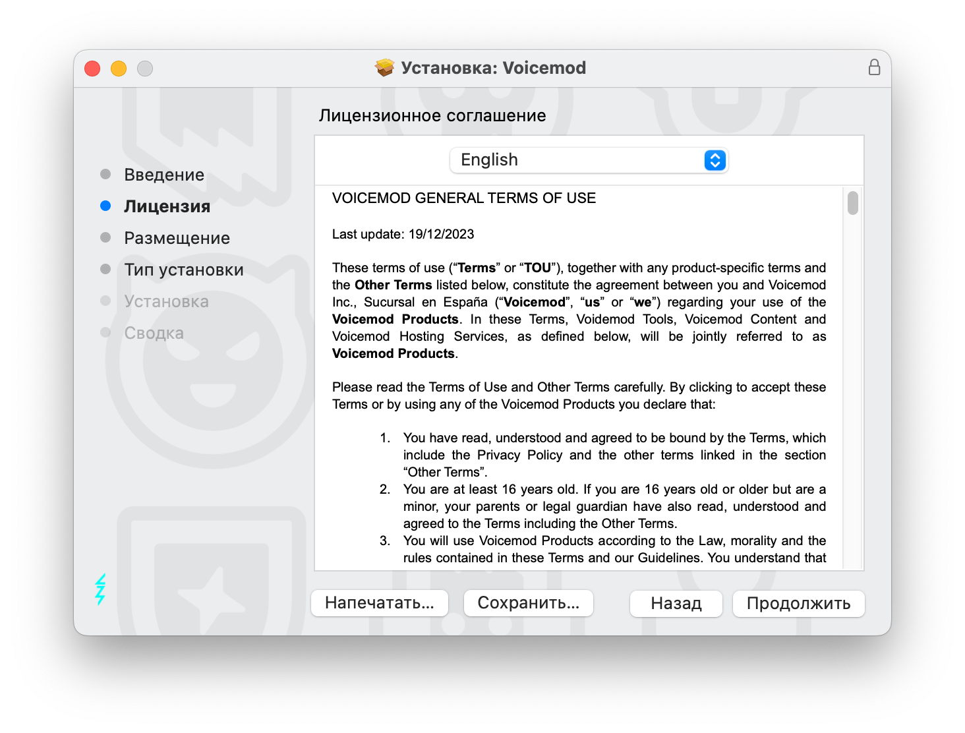Click the Сохранить… button
This screenshot has width=965, height=733.
click(529, 603)
